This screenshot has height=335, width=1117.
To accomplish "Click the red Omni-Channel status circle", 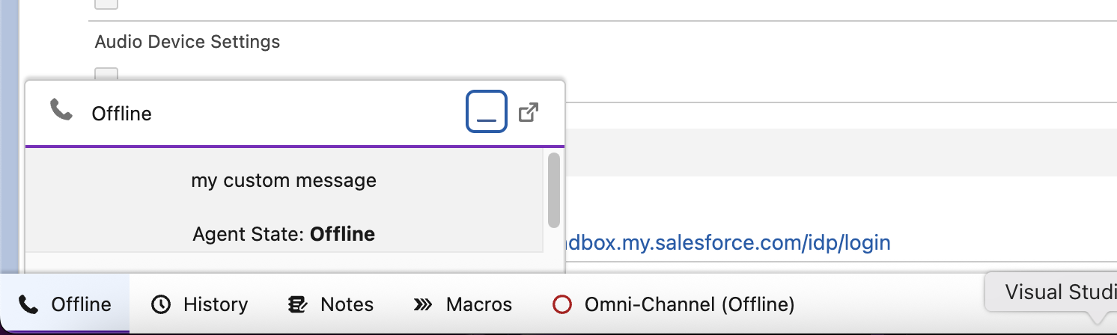I will tap(561, 304).
